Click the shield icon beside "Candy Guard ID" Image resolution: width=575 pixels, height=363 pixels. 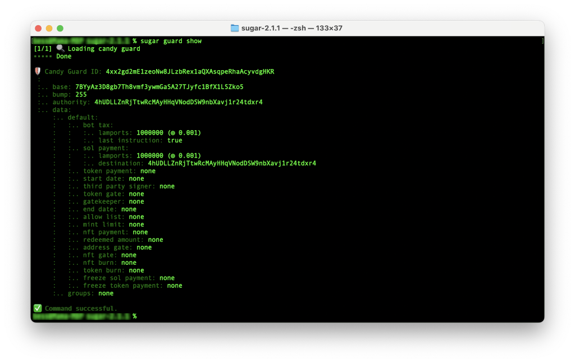(38, 71)
